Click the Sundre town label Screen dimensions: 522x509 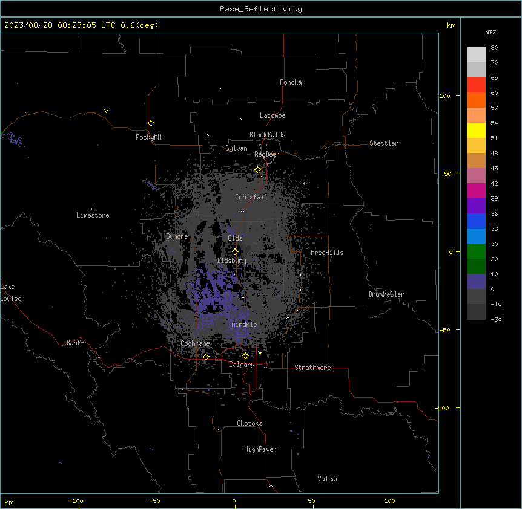177,236
